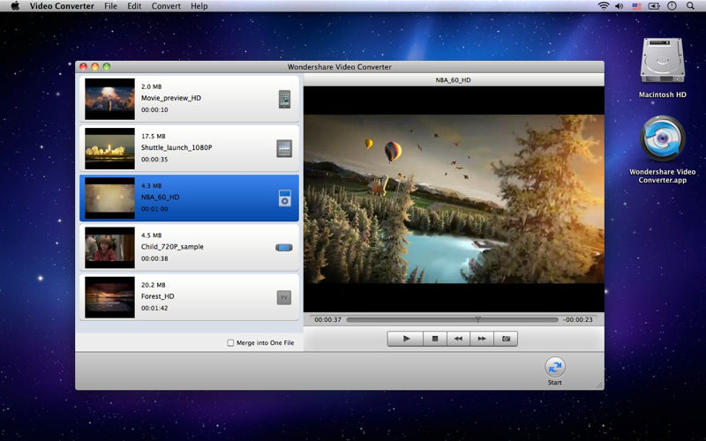Click the elapsed time 00:00:37
Screen dimensions: 706x441
[327, 319]
